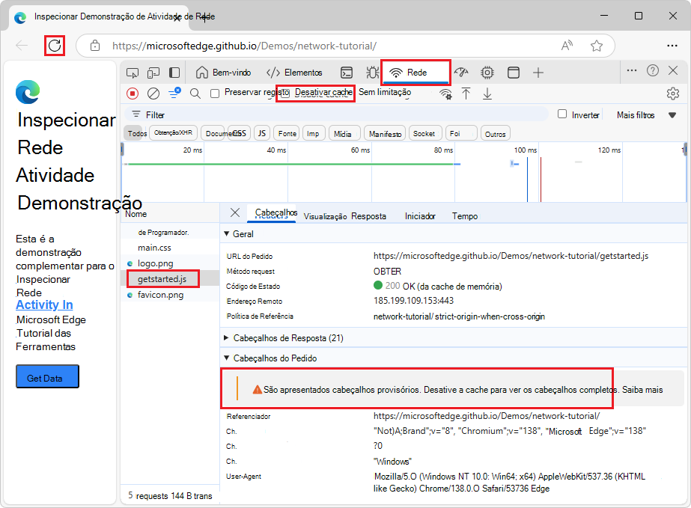This screenshot has height=508, width=691.
Task: Clear network log with the circle-slash icon
Action: [x=153, y=94]
